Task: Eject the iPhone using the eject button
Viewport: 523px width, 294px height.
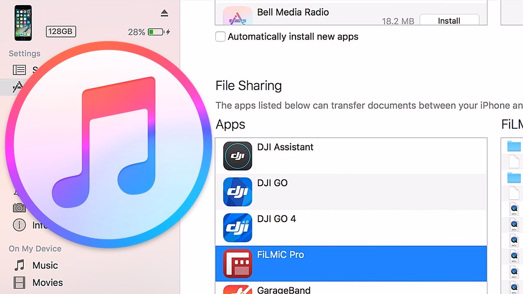Action: pyautogui.click(x=164, y=13)
